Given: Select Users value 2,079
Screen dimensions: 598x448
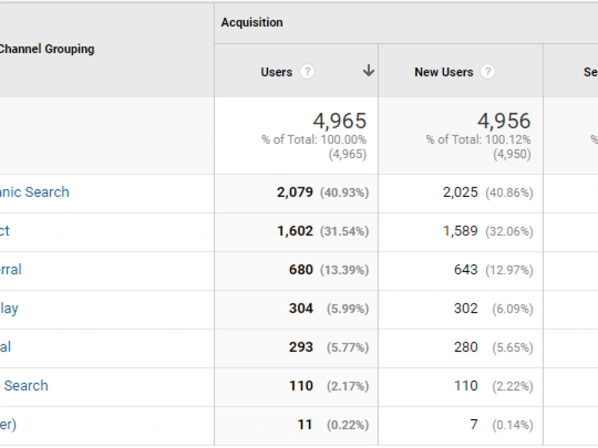Looking at the screenshot, I should [295, 192].
